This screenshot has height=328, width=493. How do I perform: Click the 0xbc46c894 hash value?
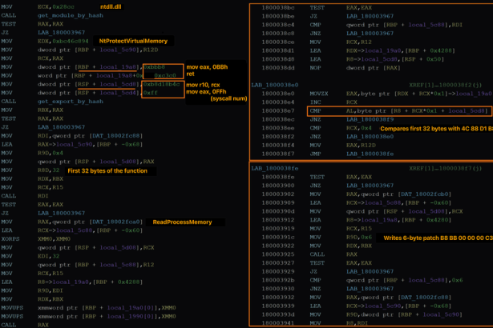pyautogui.click(x=71, y=41)
